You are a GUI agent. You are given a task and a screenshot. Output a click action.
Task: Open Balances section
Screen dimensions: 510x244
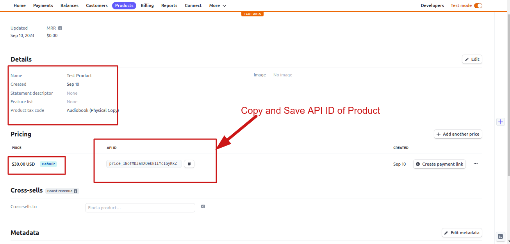tap(70, 5)
